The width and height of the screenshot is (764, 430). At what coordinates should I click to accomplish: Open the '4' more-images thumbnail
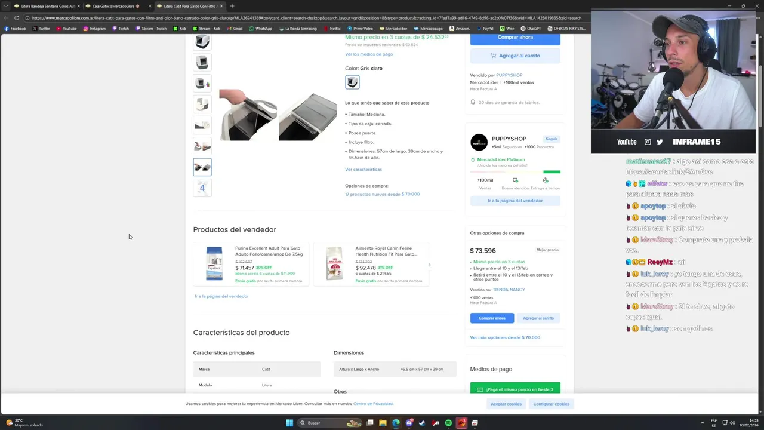click(x=202, y=188)
